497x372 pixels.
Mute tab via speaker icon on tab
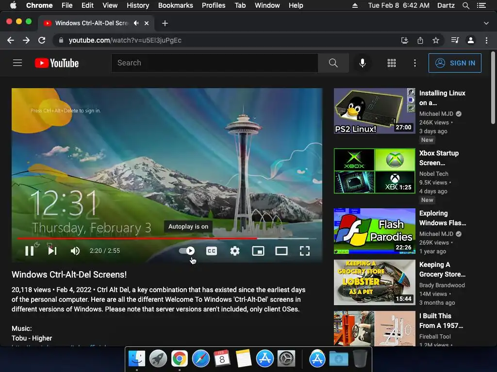point(136,23)
